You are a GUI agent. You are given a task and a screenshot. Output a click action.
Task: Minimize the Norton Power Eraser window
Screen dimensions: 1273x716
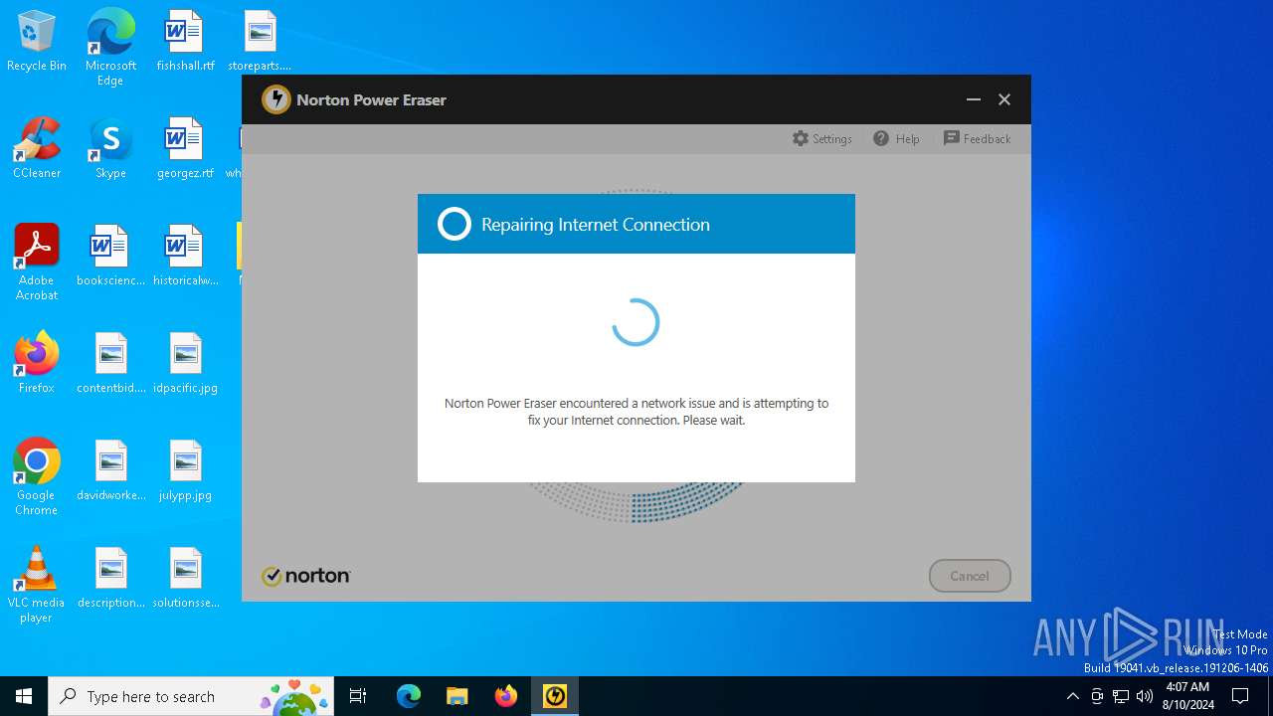974,99
